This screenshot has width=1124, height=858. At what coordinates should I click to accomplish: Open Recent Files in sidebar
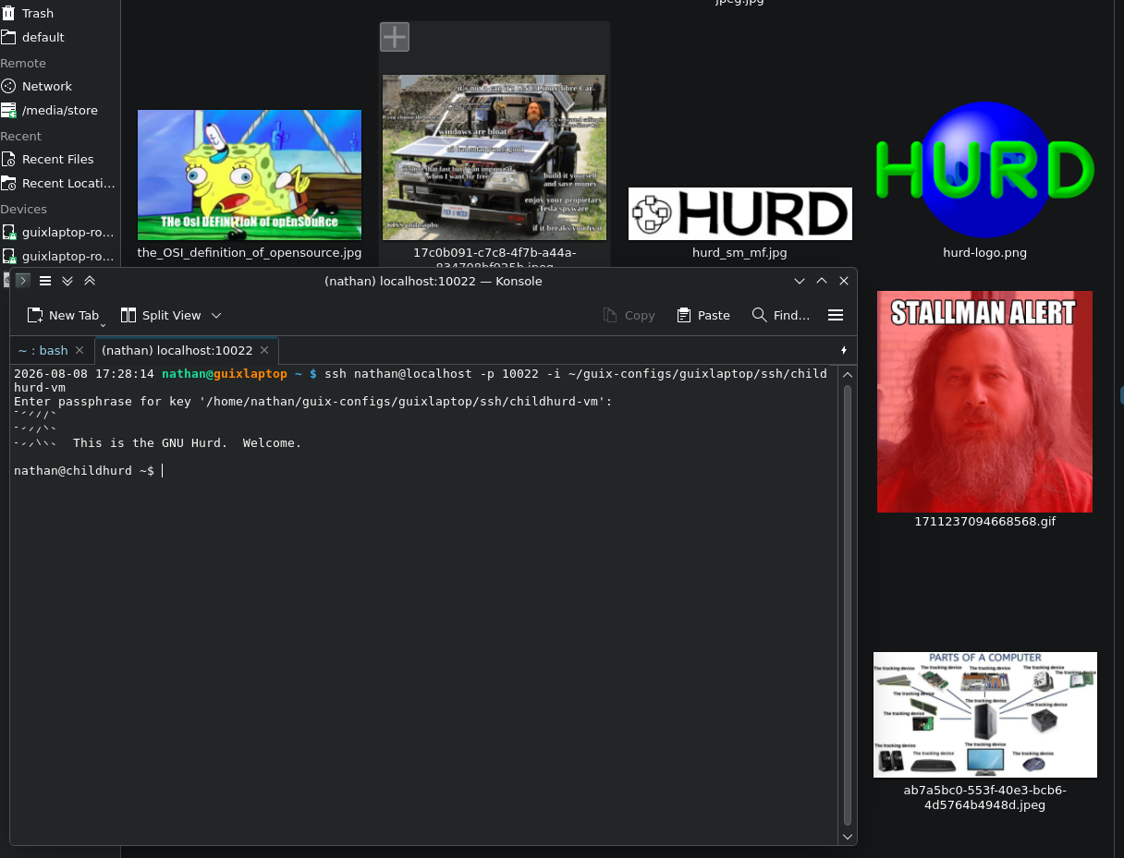click(x=60, y=159)
